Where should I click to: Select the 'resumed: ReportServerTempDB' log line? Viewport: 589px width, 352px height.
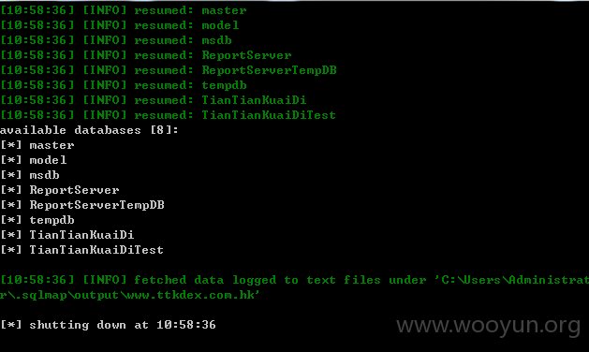(x=169, y=70)
